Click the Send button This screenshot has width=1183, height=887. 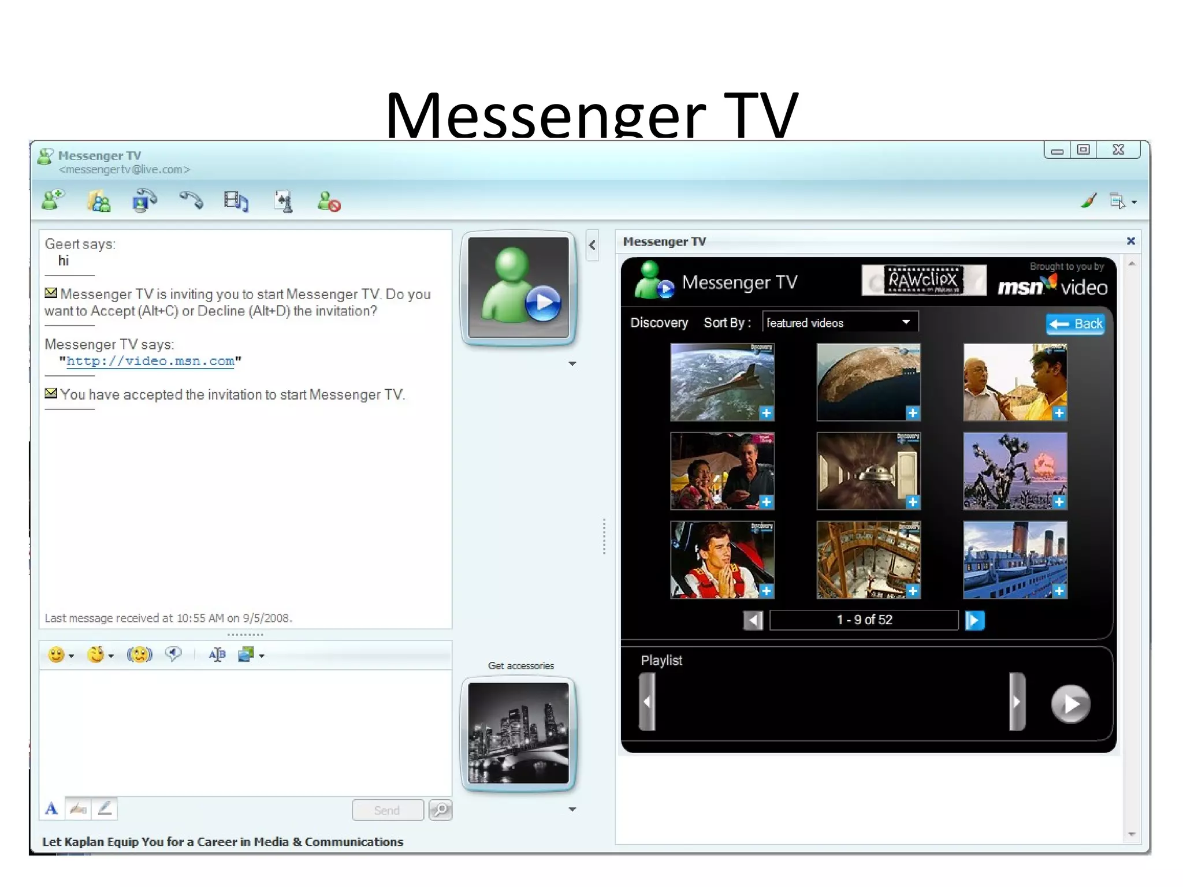388,810
